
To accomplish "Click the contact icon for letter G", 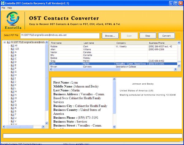I will click(12, 72).
